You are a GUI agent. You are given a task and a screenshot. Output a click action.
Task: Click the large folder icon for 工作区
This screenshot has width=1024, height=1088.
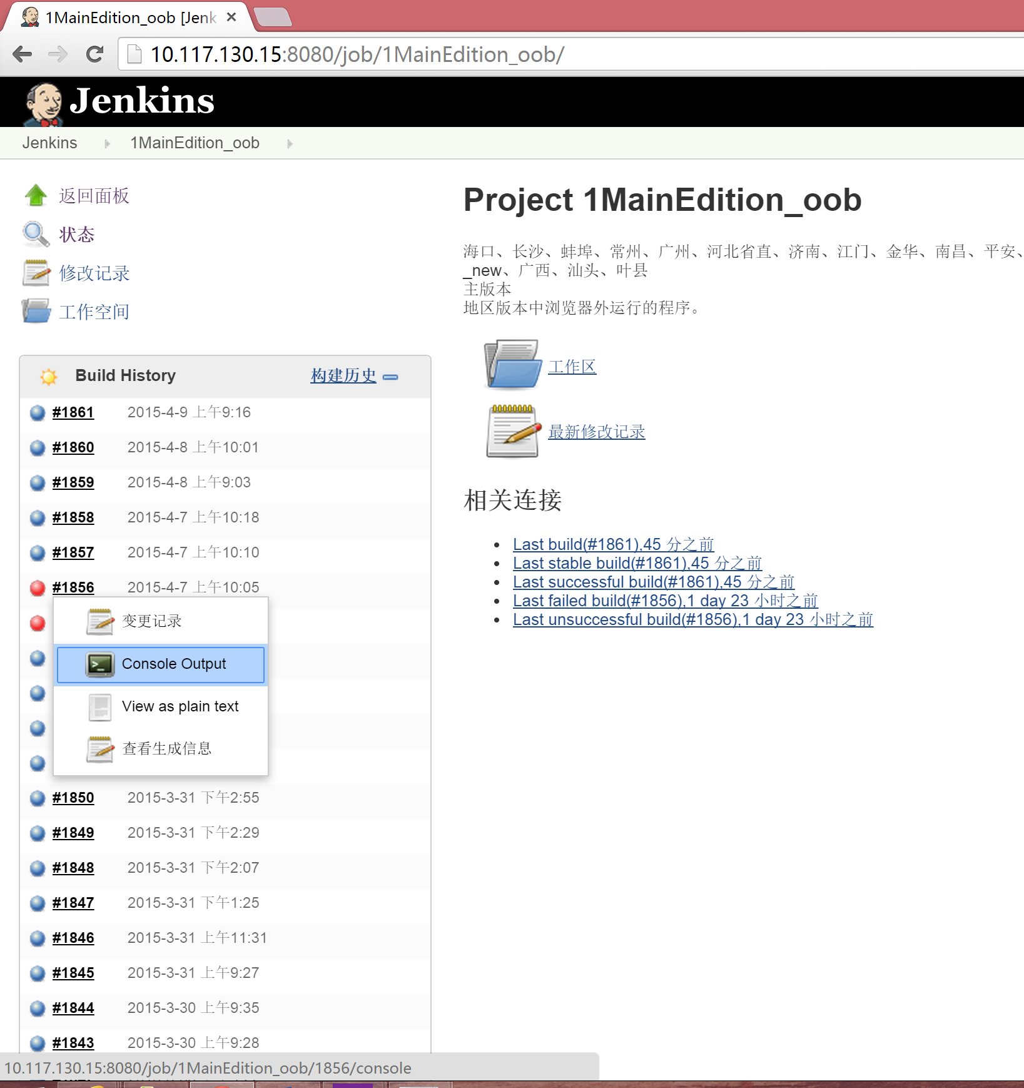tap(512, 364)
